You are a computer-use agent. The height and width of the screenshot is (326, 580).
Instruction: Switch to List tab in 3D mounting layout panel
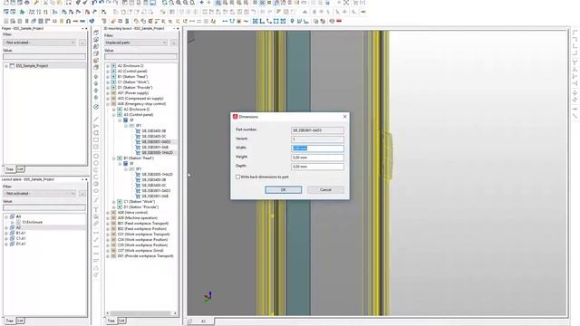pyautogui.click(x=121, y=321)
